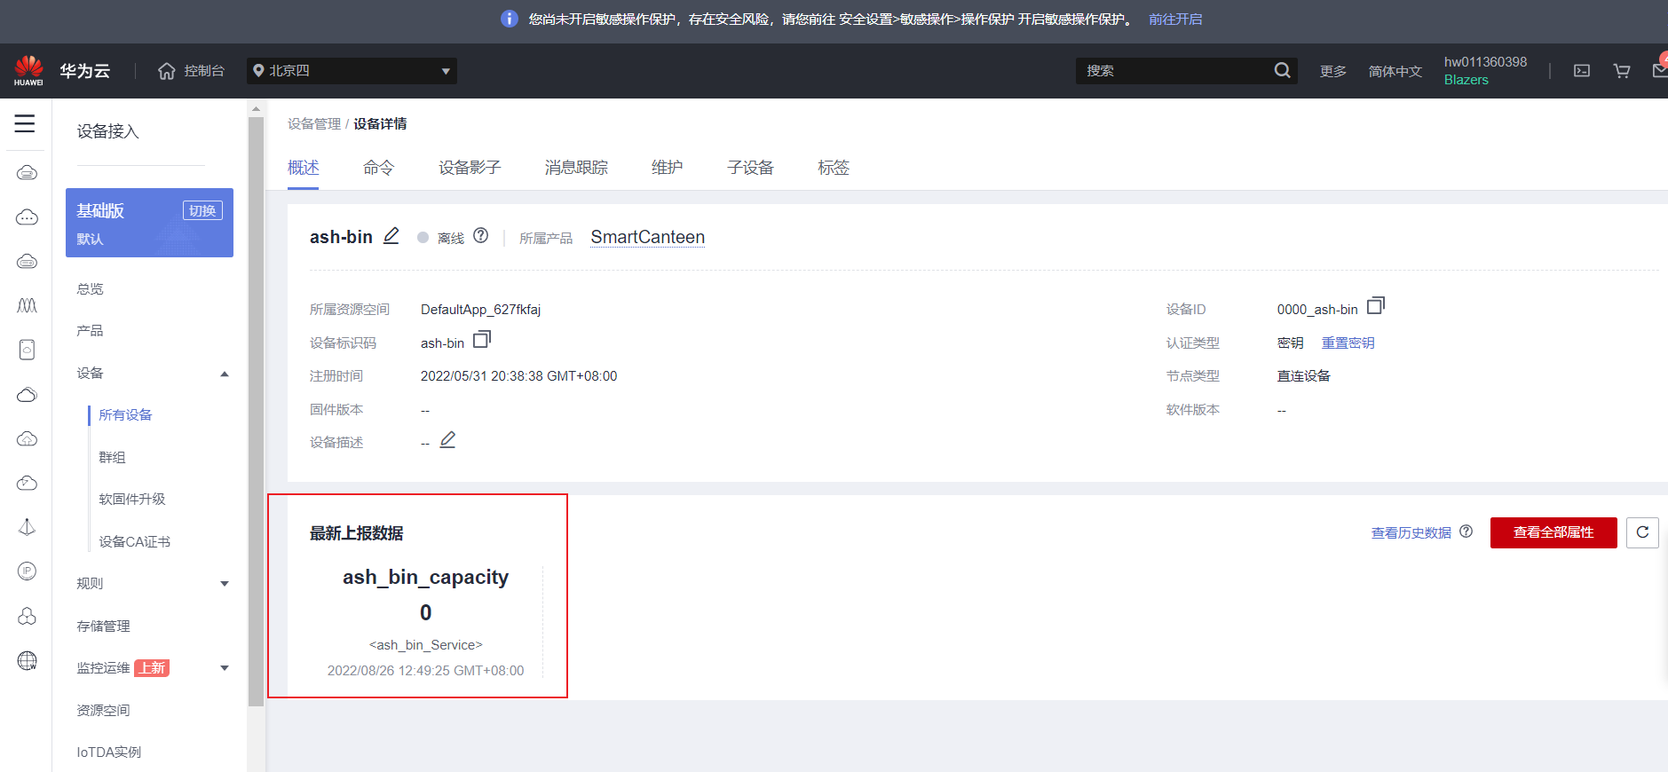Select 设备CA证书 in the side menu
This screenshot has width=1668, height=772.
click(x=134, y=542)
